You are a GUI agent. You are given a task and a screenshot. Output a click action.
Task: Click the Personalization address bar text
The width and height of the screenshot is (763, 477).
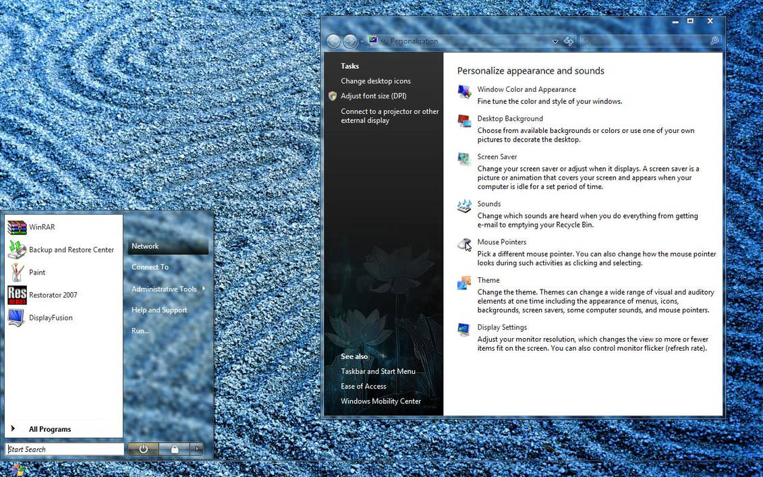pos(414,41)
